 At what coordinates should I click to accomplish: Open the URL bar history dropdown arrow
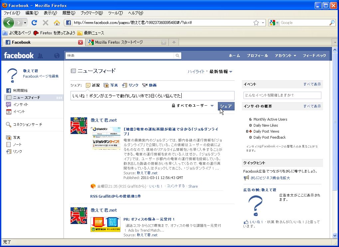(x=263, y=23)
